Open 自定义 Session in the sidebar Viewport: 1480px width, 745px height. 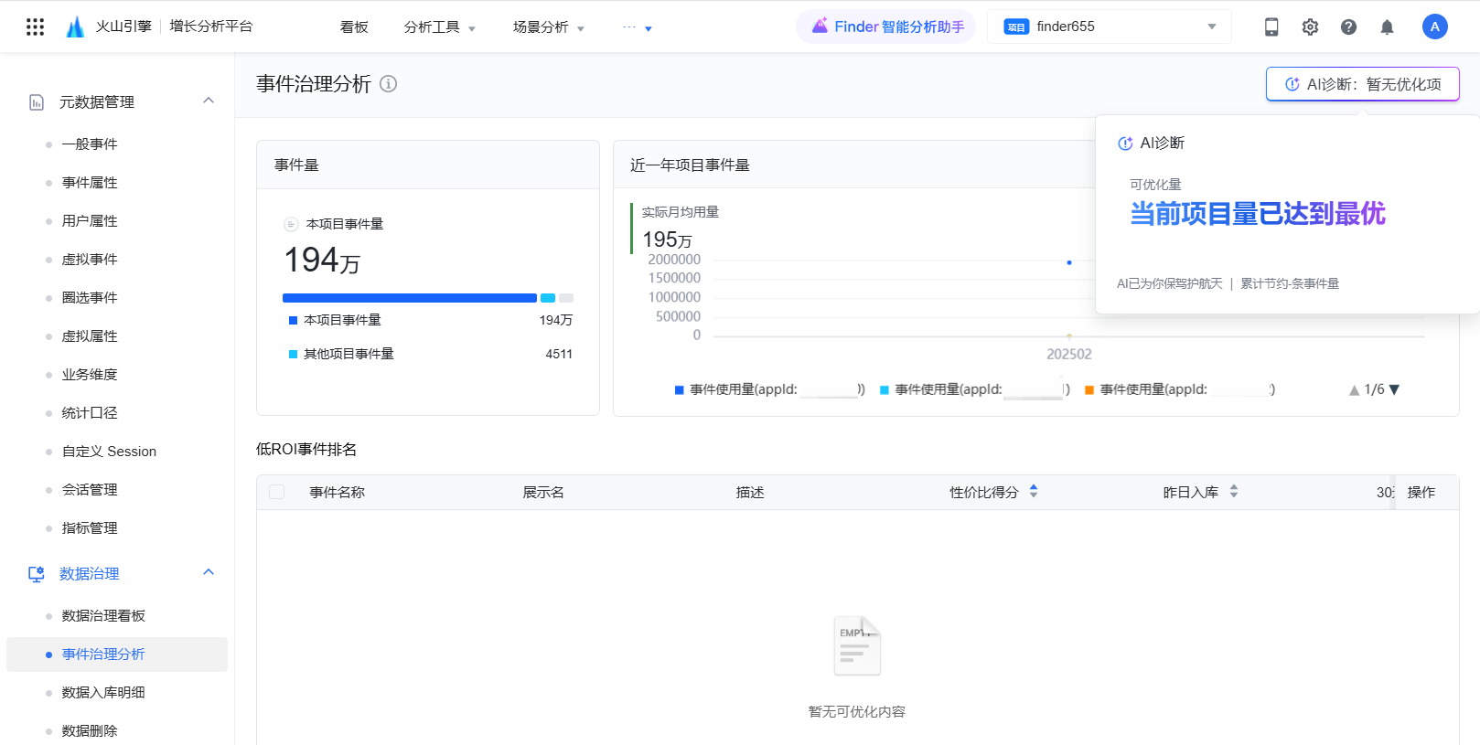[x=109, y=452]
